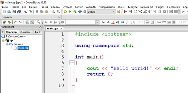Viewport: 188px width, 93px height.
Task: Insert doxygen block comment /** icon
Action: (x=16, y=22)
